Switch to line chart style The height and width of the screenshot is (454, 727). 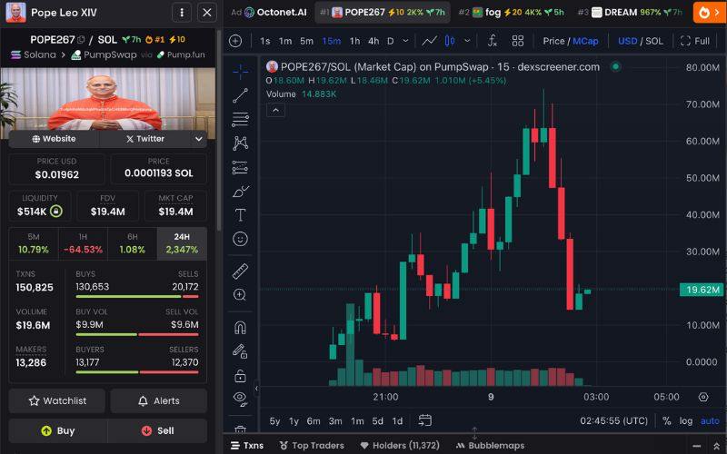click(x=429, y=41)
